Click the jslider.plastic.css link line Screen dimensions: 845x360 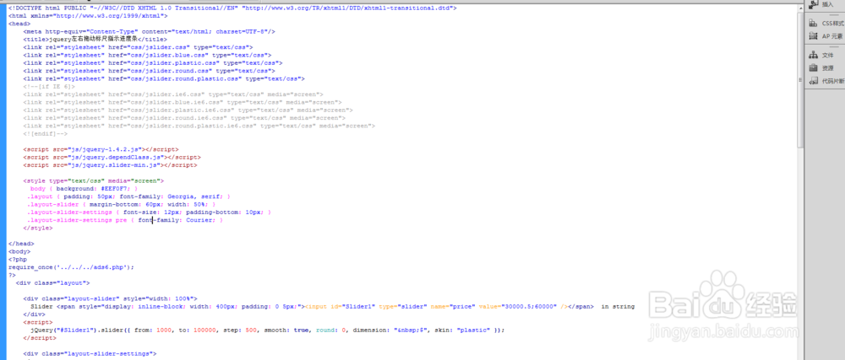(152, 63)
